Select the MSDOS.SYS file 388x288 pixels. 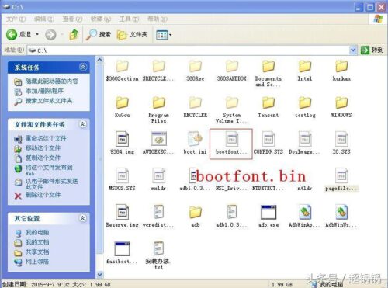click(122, 179)
